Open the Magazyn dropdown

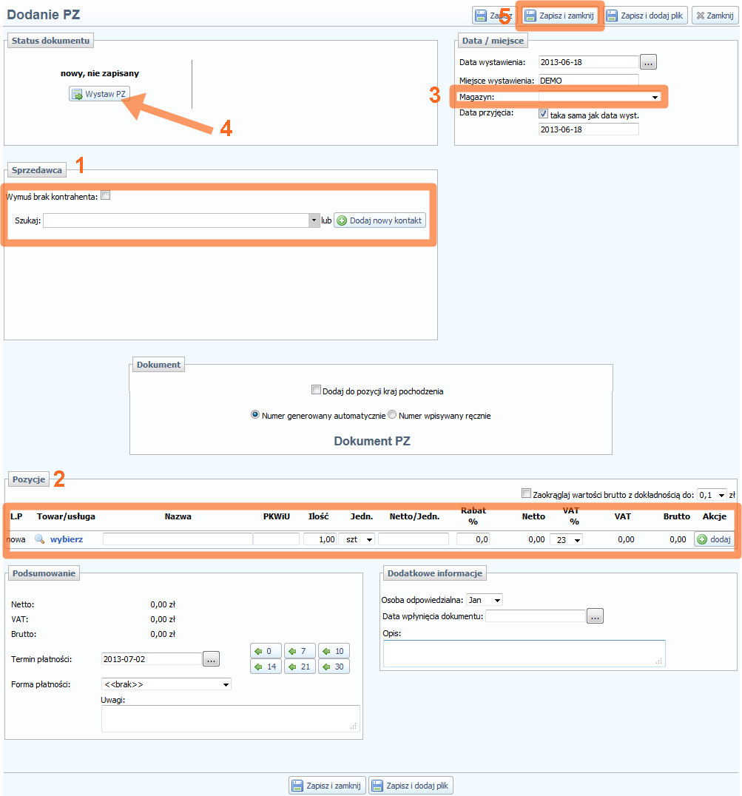click(x=599, y=97)
